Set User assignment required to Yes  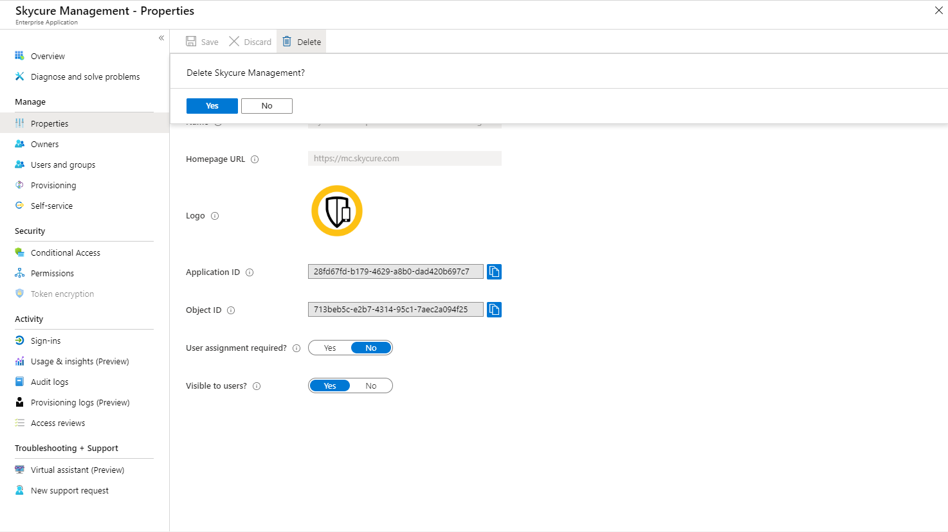tap(330, 348)
